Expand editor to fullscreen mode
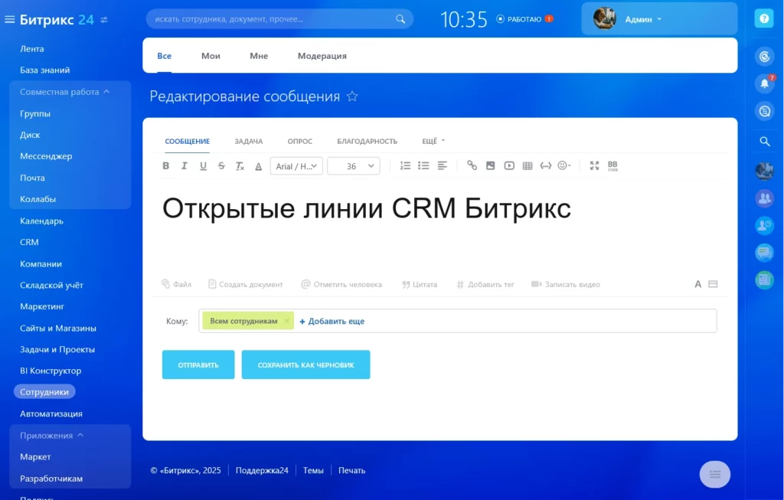The height and width of the screenshot is (500, 784). click(x=593, y=165)
